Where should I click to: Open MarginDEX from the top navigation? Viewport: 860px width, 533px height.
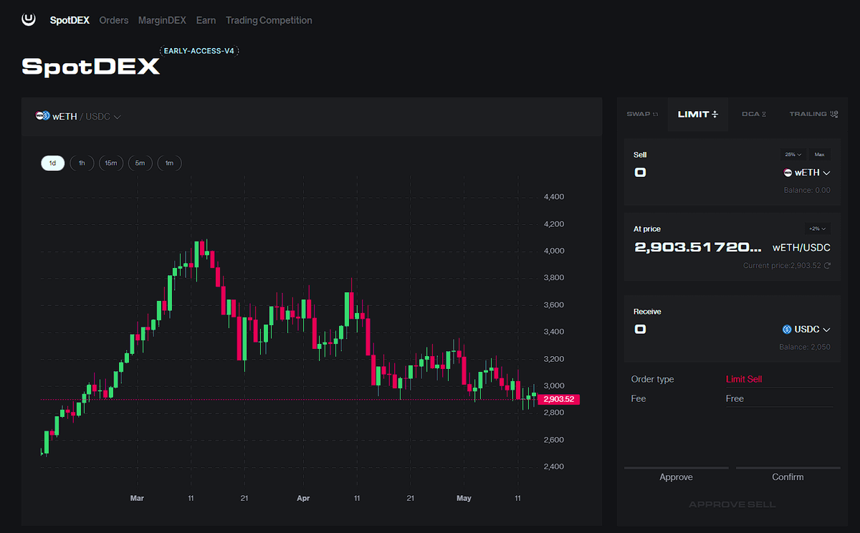pyautogui.click(x=162, y=20)
